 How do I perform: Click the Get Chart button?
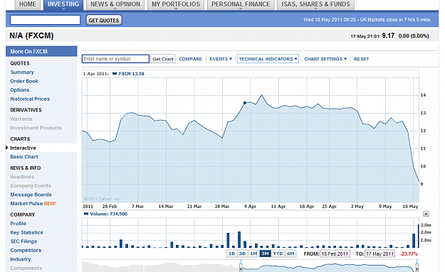(163, 59)
